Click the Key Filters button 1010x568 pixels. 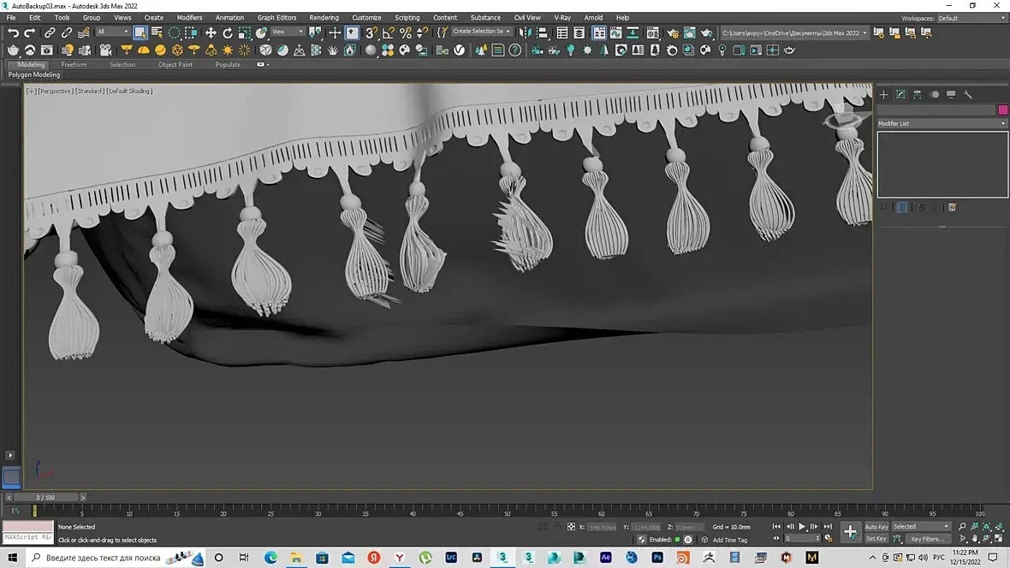click(x=926, y=539)
